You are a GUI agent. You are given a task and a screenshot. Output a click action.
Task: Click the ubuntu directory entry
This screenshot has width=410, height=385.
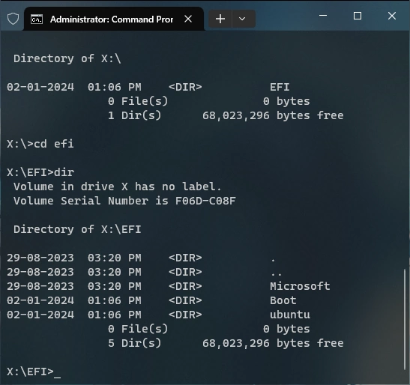(x=290, y=315)
